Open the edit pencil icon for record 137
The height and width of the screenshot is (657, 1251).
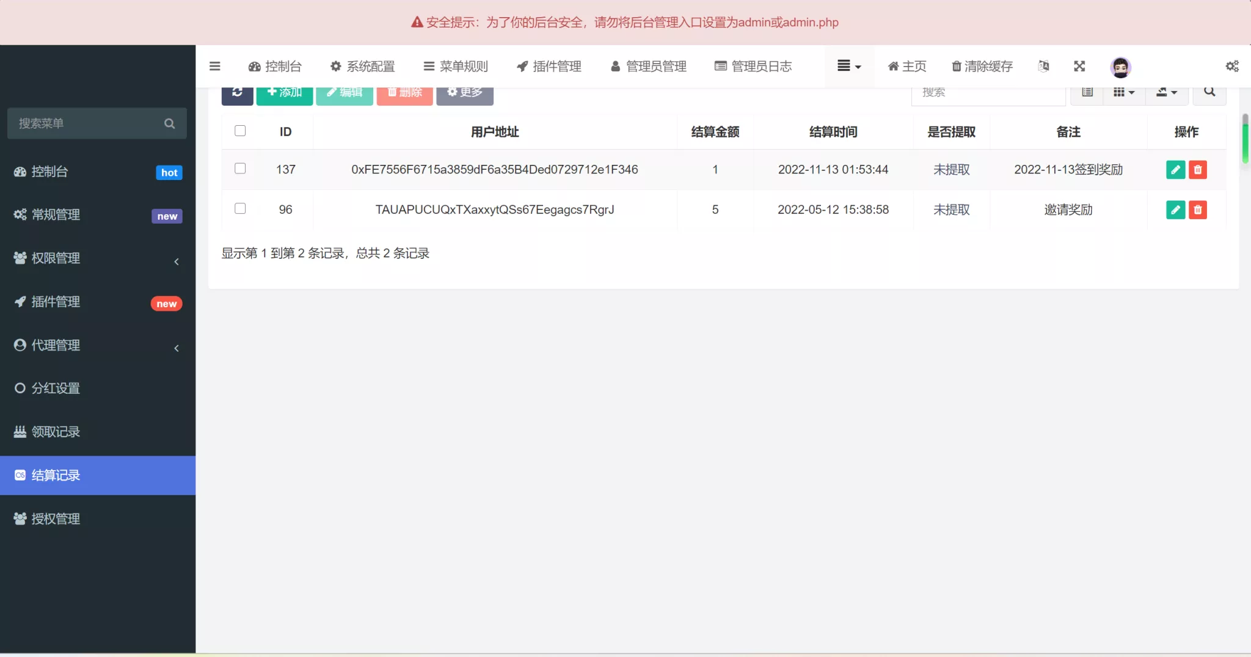coord(1175,170)
